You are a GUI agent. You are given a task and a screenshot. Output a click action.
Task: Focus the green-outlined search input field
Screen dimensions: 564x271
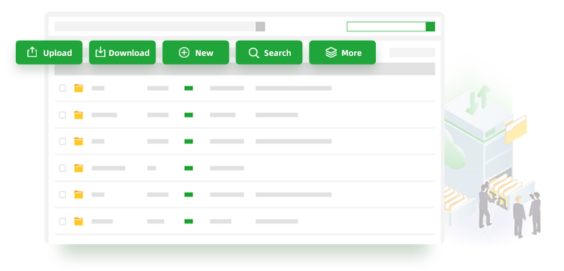(386, 27)
